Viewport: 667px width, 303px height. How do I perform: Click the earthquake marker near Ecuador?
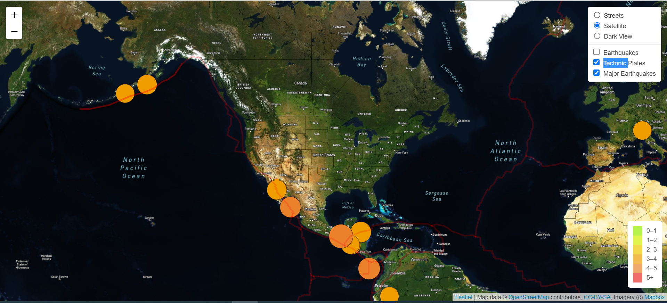coord(389,295)
